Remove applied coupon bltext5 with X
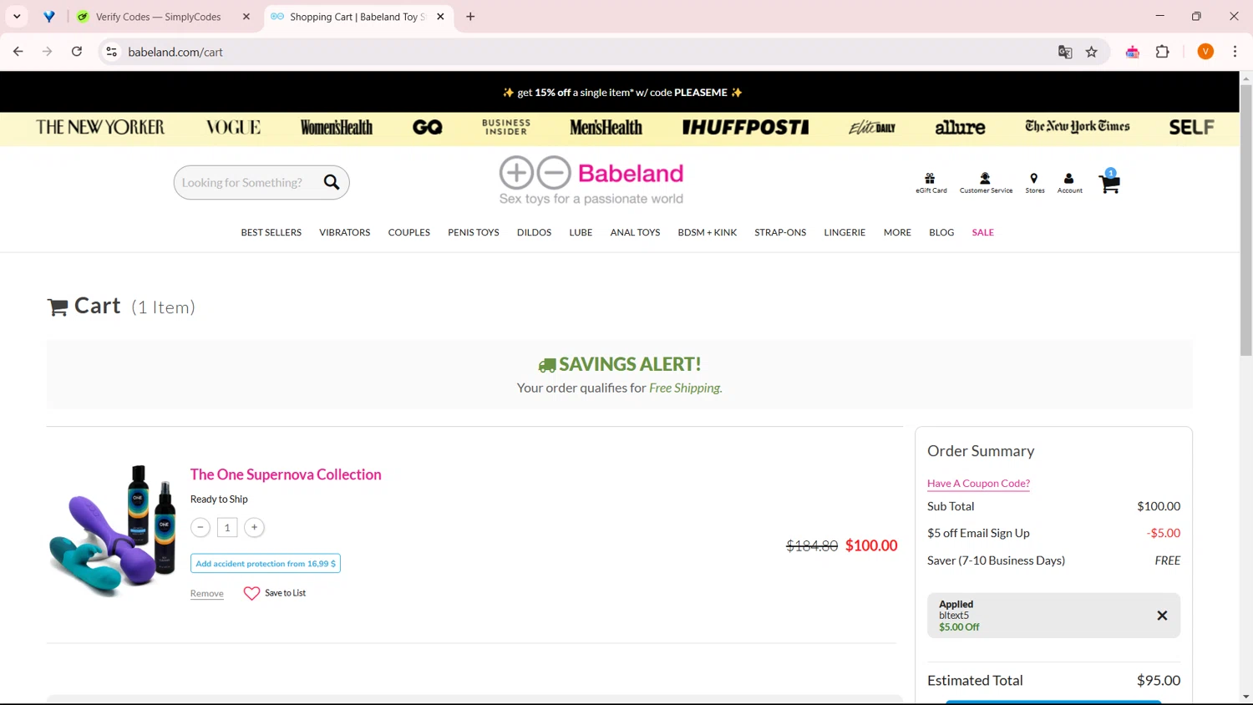 pos(1162,616)
